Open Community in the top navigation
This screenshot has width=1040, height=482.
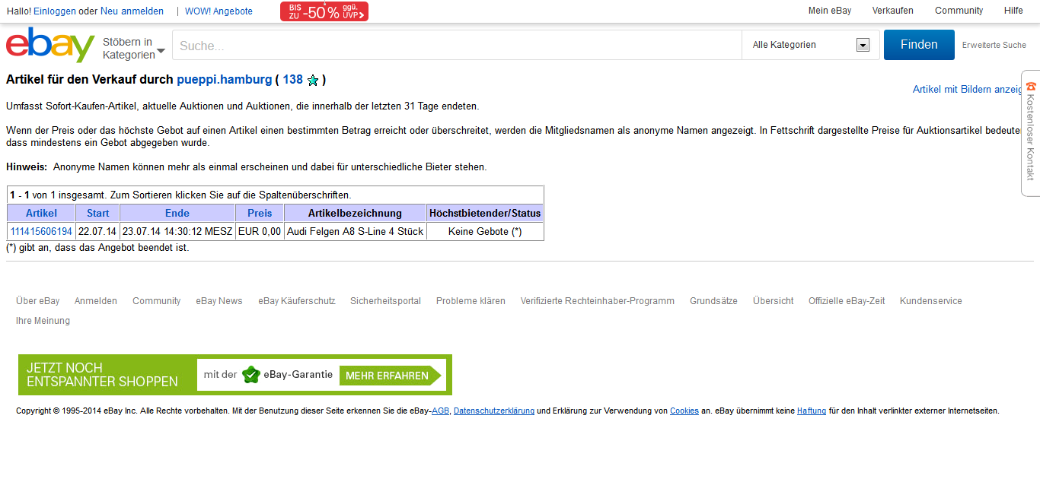point(959,11)
